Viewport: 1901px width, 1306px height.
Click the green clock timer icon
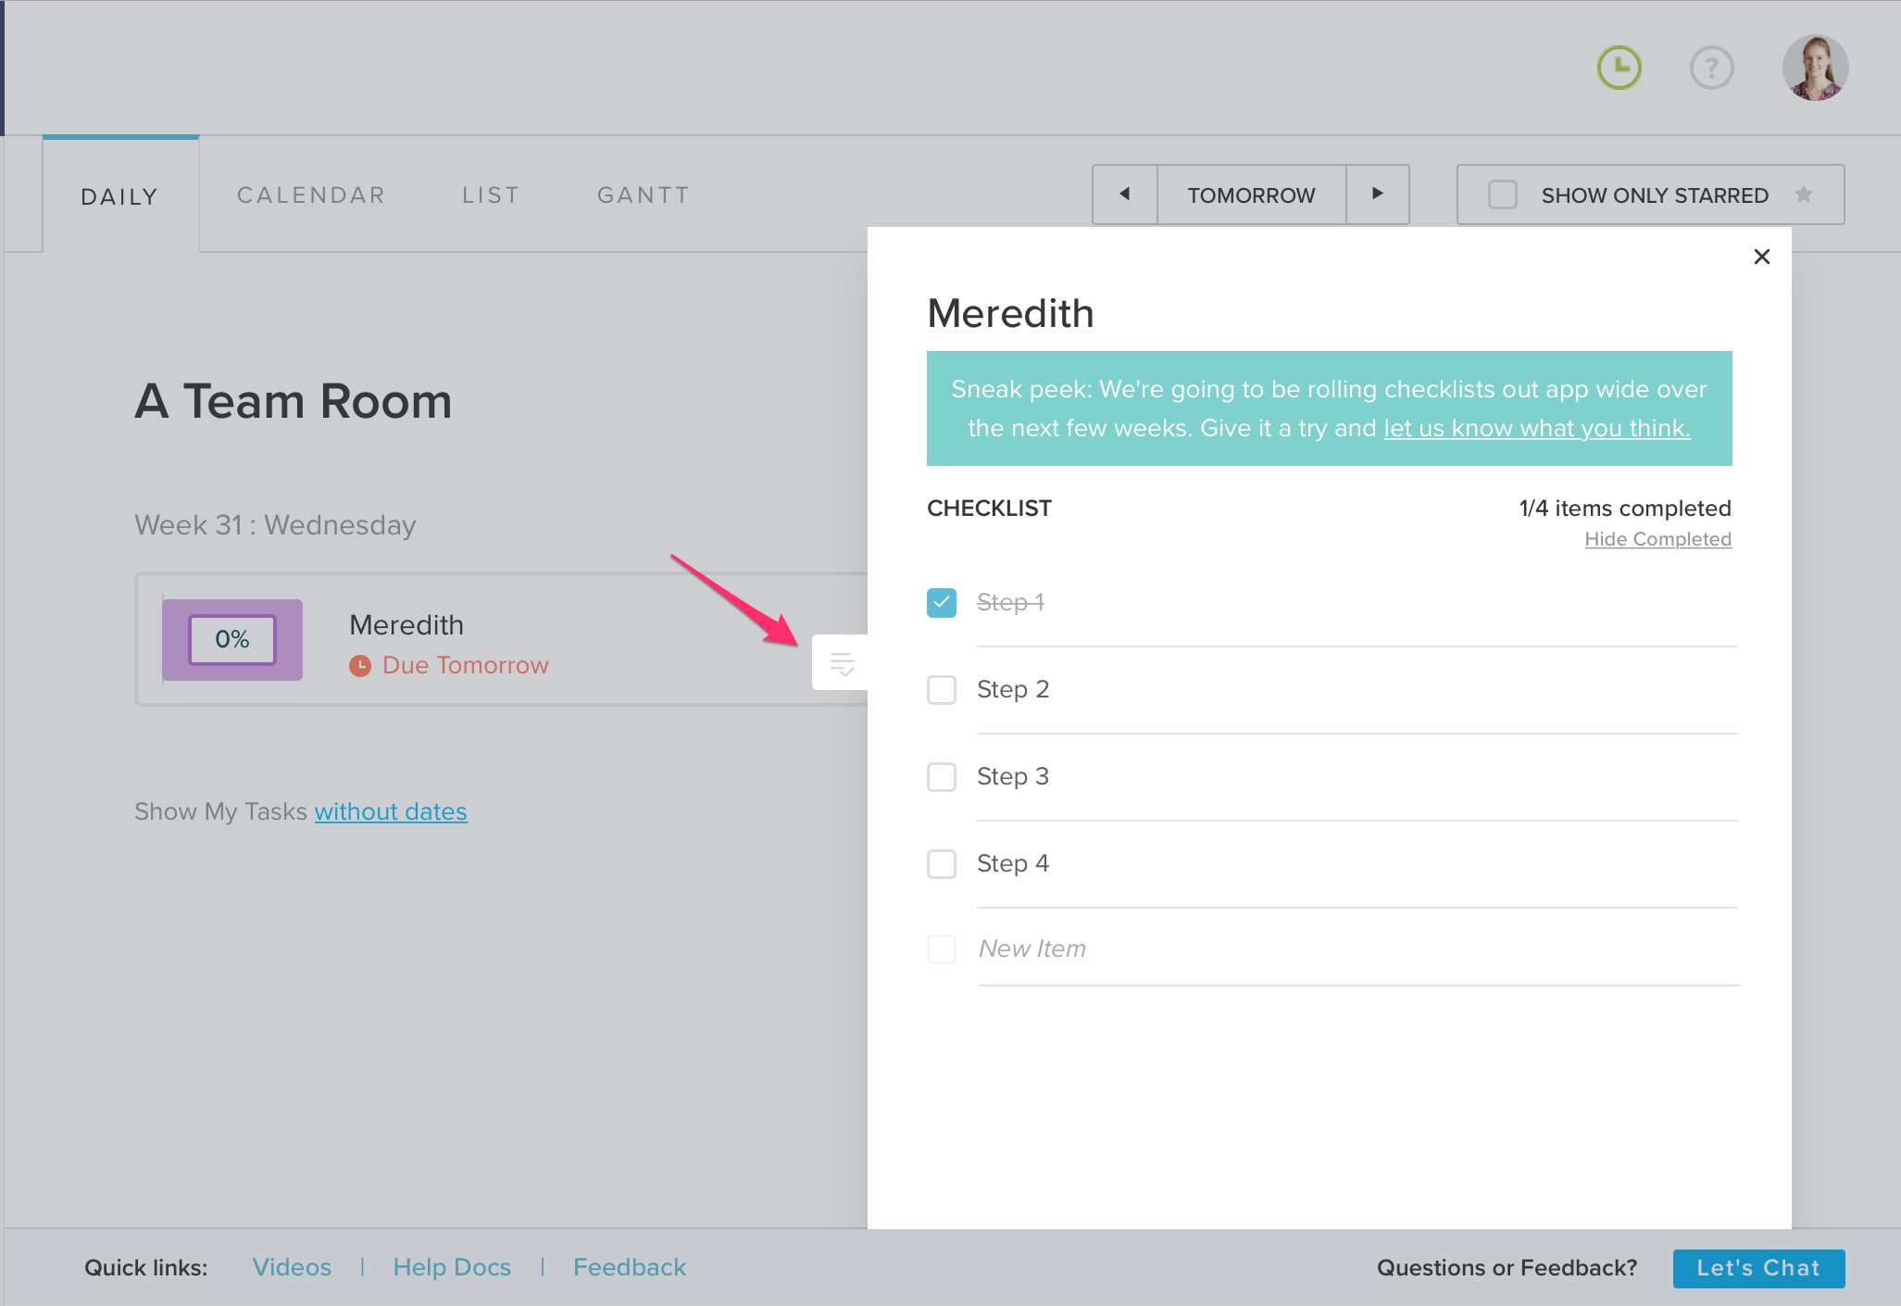tap(1619, 68)
